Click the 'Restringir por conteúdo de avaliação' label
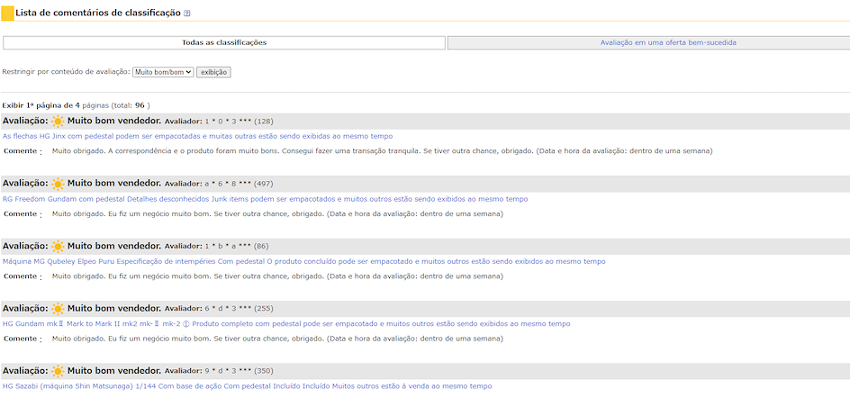 [66, 72]
